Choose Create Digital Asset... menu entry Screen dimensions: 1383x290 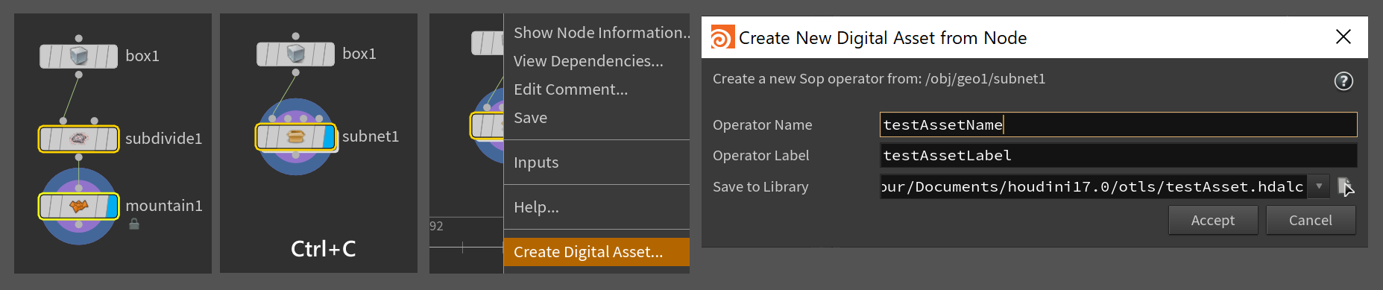(596, 252)
